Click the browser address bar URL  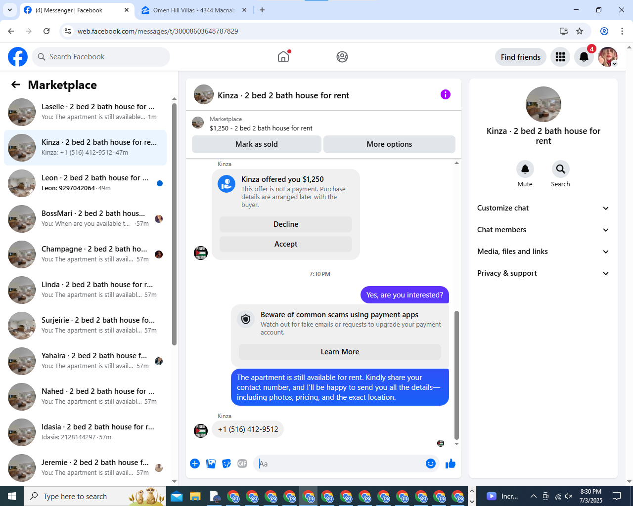pyautogui.click(x=158, y=31)
